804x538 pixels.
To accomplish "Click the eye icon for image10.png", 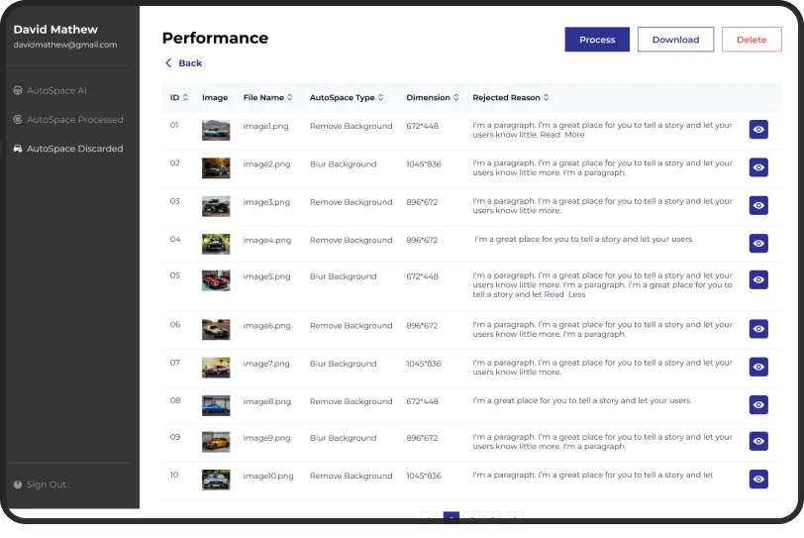I will (758, 480).
